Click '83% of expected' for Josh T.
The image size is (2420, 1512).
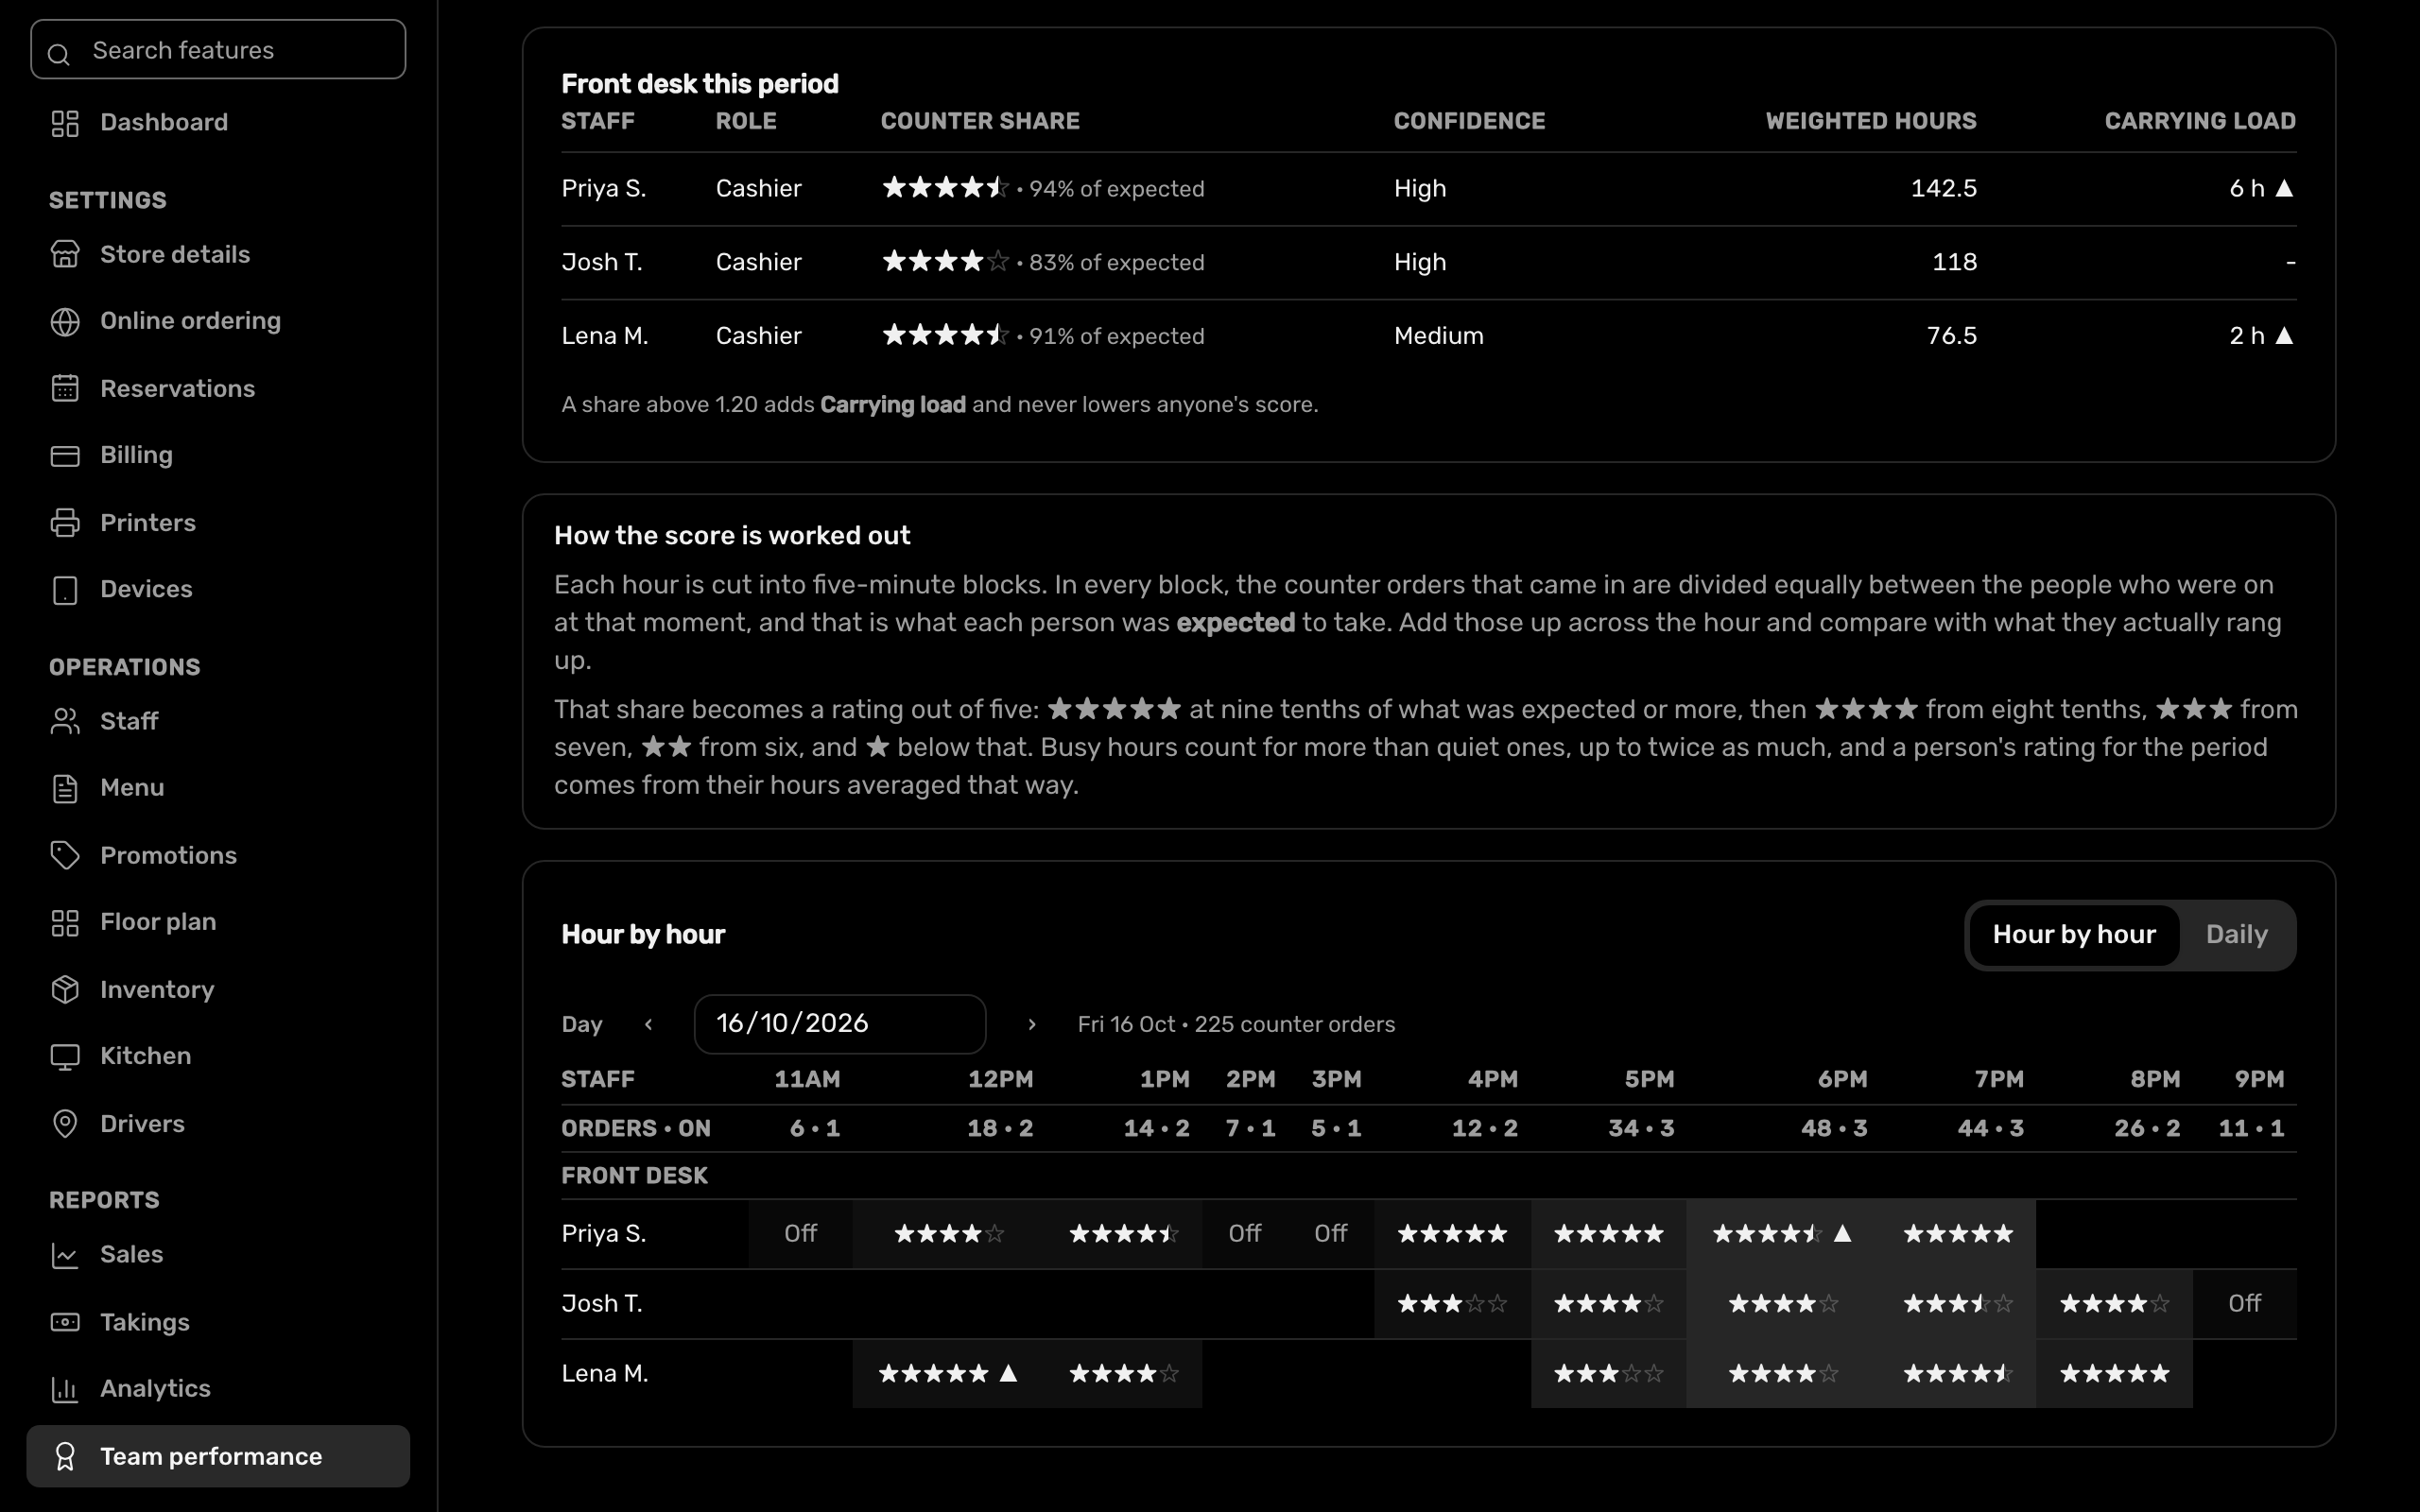[1116, 263]
